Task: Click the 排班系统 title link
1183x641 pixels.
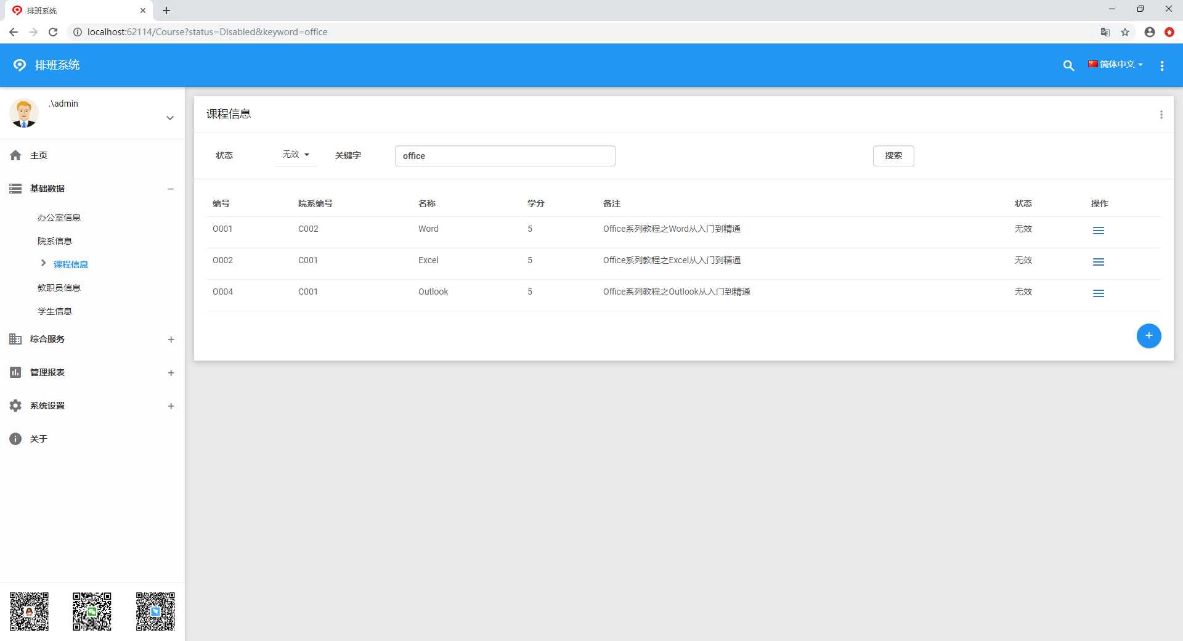Action: click(57, 65)
